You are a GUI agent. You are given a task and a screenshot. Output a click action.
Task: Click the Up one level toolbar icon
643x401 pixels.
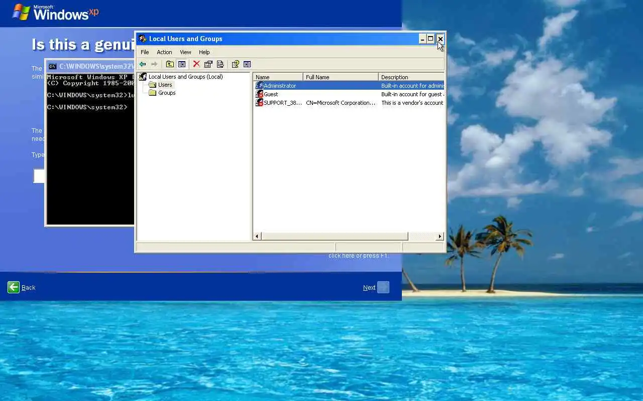click(170, 64)
